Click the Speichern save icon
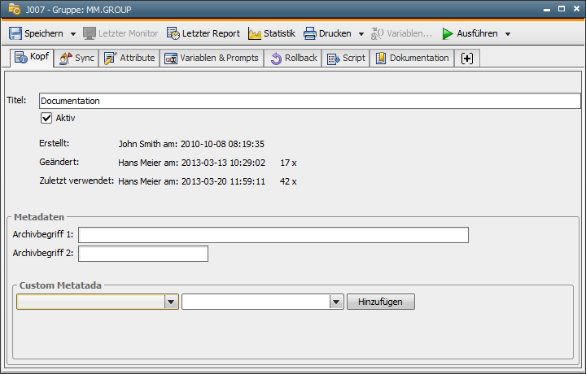The width and height of the screenshot is (586, 374). [x=15, y=33]
